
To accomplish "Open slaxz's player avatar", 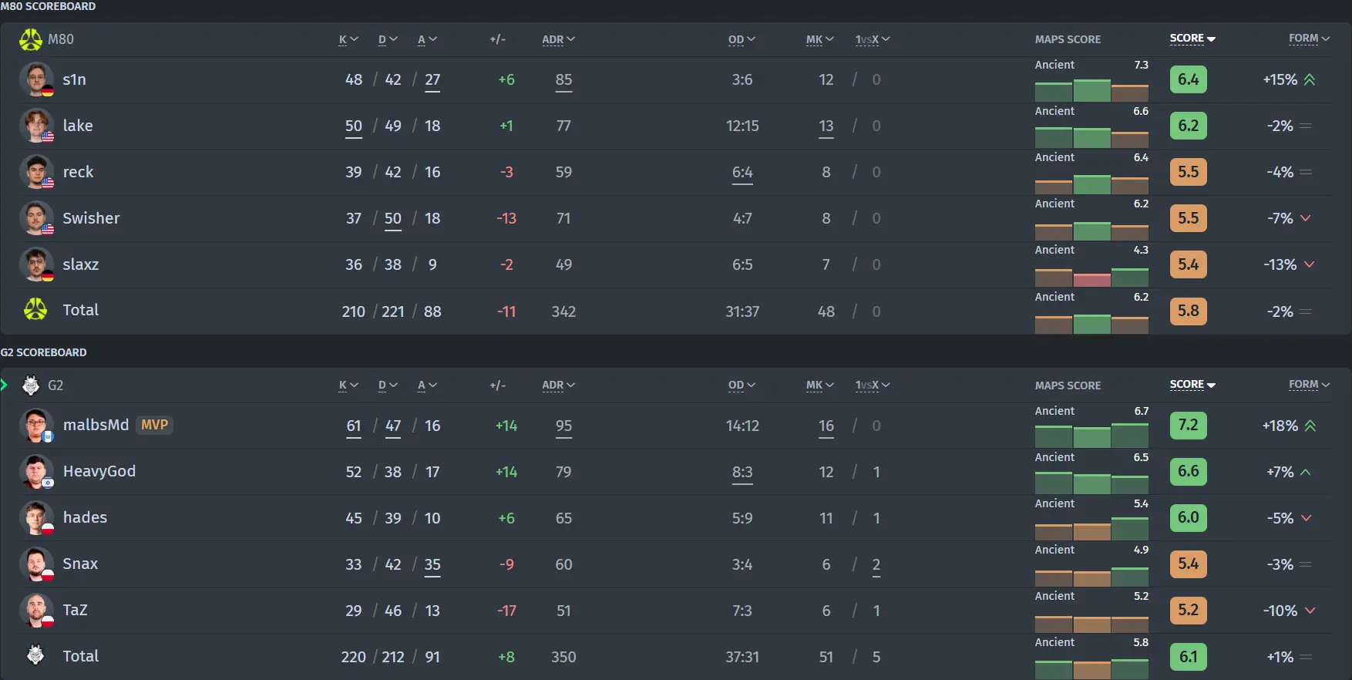I will click(36, 264).
